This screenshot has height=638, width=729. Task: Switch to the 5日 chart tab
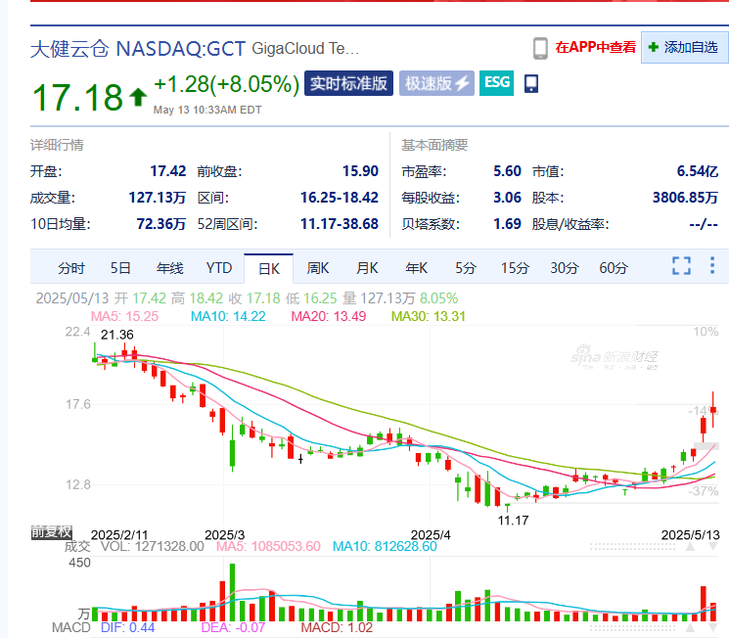click(120, 268)
